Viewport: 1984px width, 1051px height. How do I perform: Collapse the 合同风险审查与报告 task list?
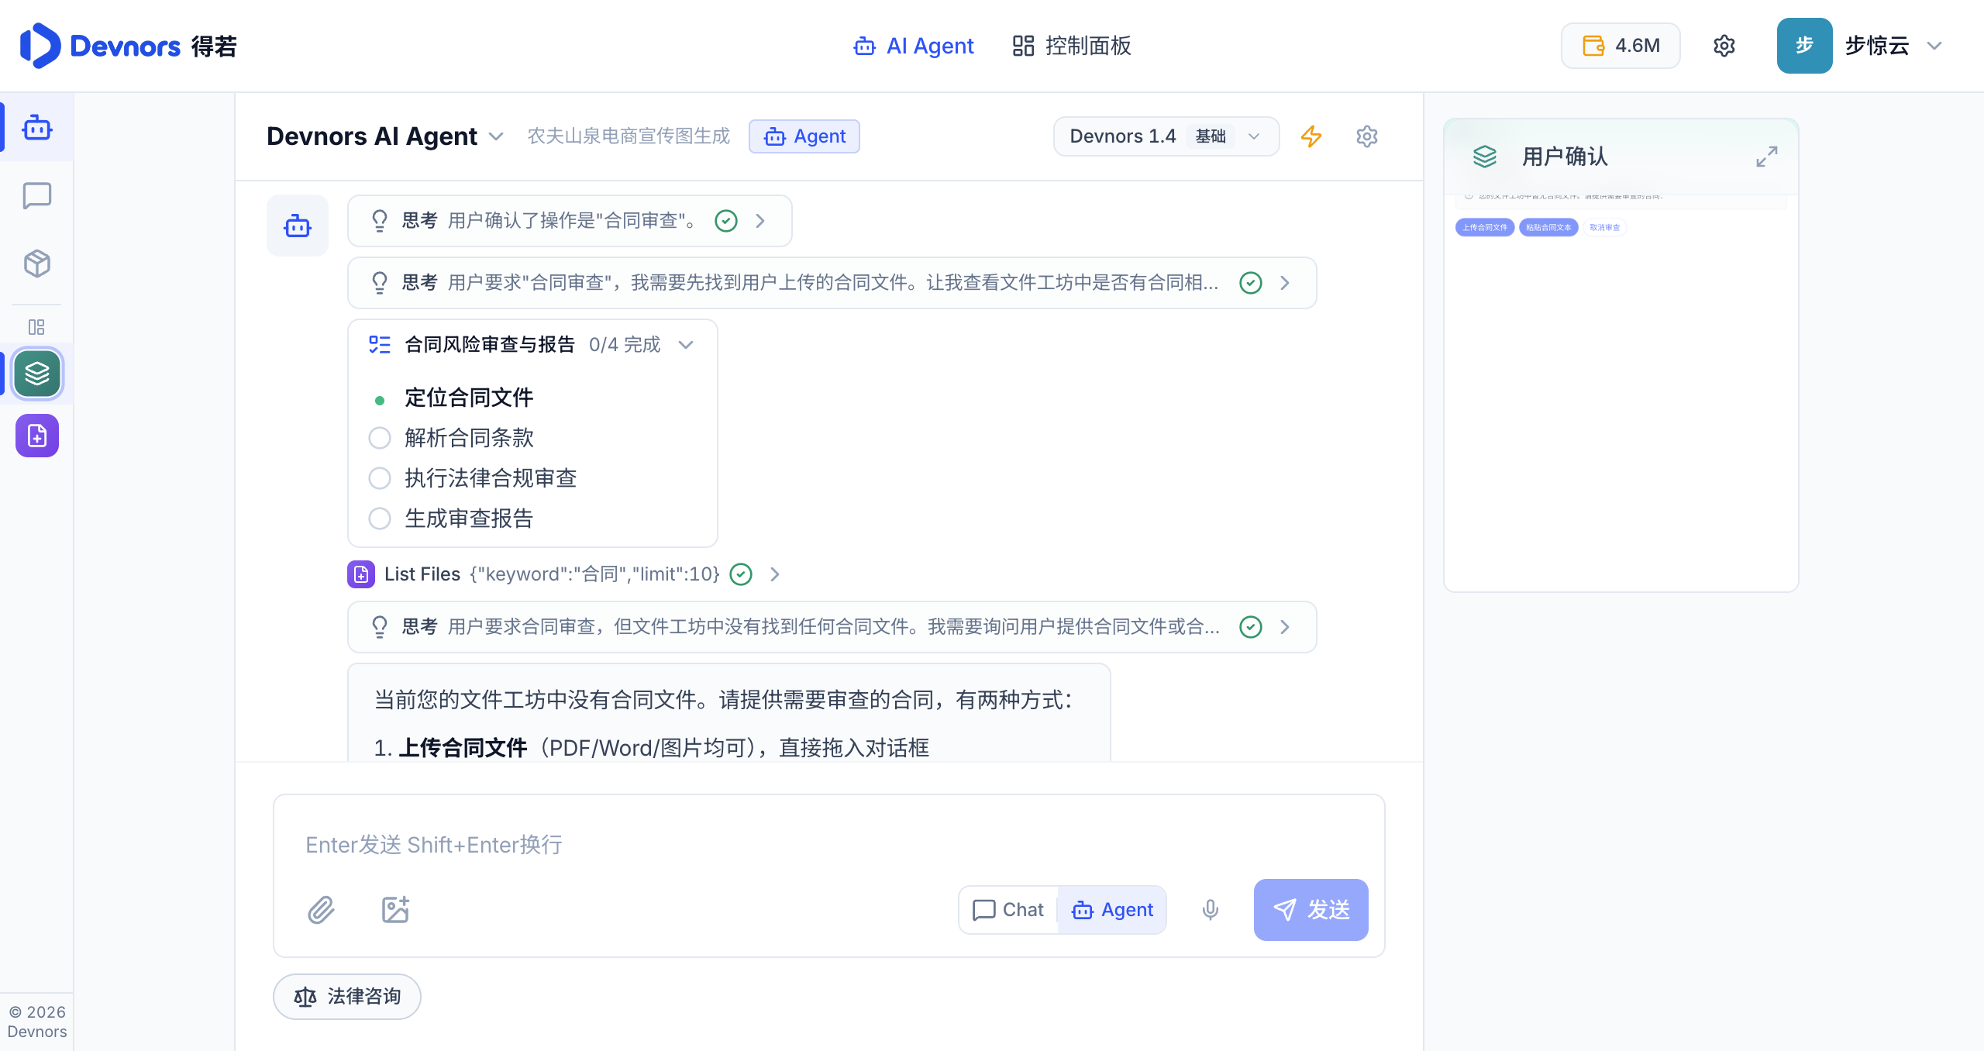click(x=687, y=345)
